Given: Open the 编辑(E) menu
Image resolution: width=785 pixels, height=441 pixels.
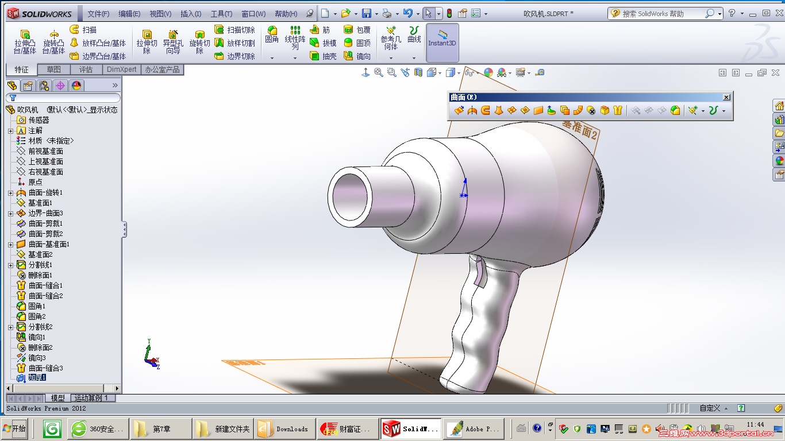Looking at the screenshot, I should coord(129,14).
